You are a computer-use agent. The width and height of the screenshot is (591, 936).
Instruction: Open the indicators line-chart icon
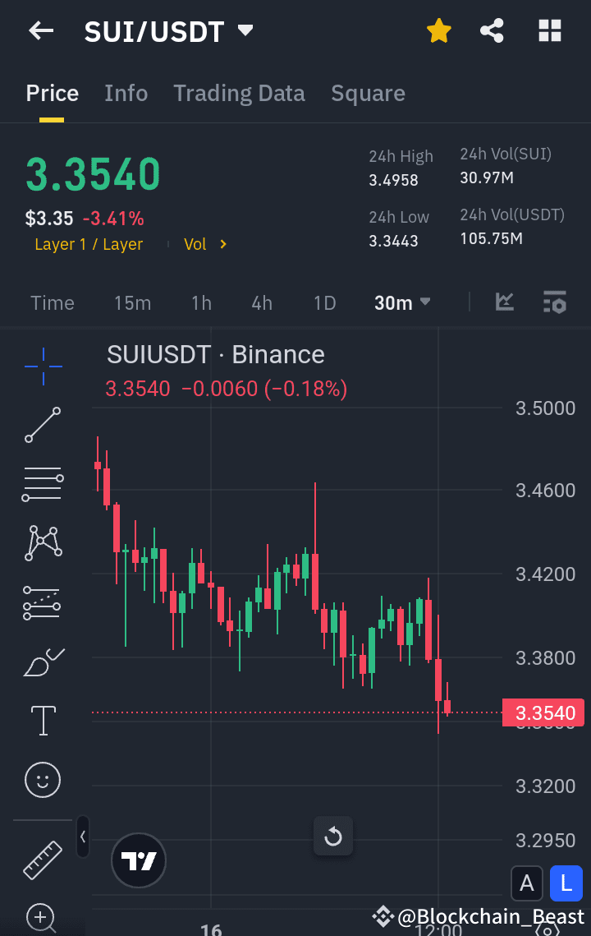tap(504, 302)
